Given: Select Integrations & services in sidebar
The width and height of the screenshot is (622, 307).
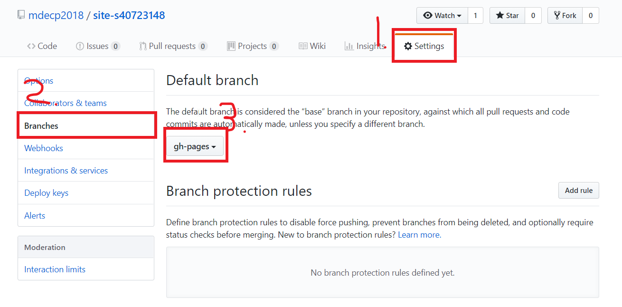Looking at the screenshot, I should tap(66, 171).
